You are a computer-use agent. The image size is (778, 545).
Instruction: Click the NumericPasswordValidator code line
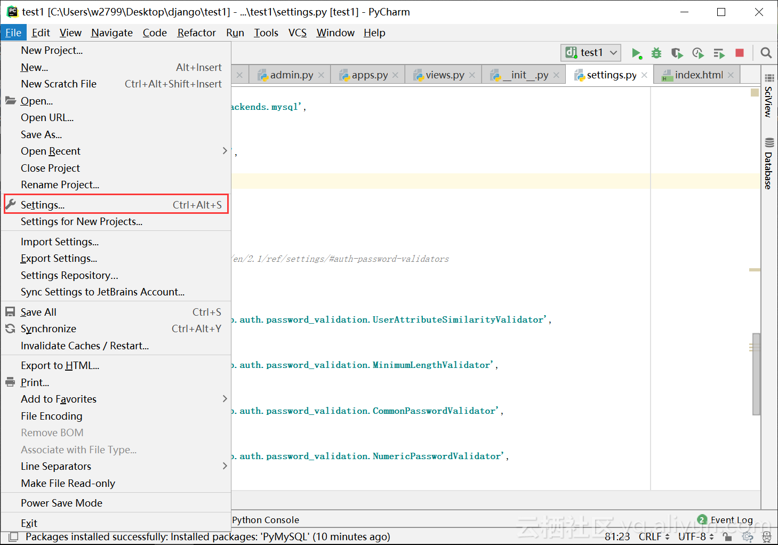[370, 456]
